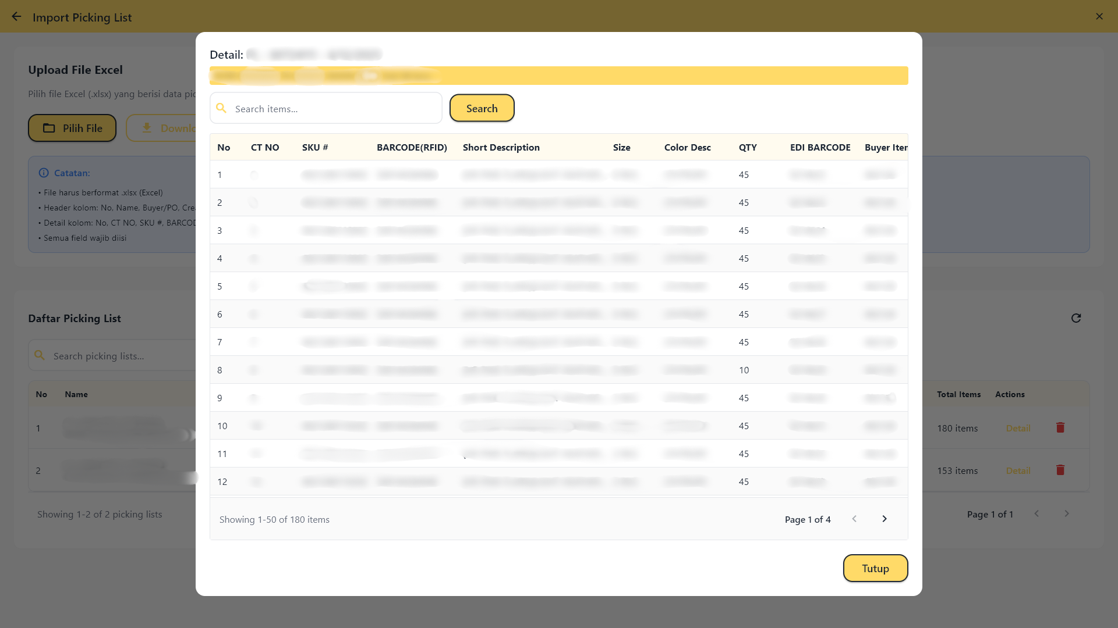1118x628 pixels.
Task: Click the refresh icon in Daftar Picking List
Action: click(1076, 318)
